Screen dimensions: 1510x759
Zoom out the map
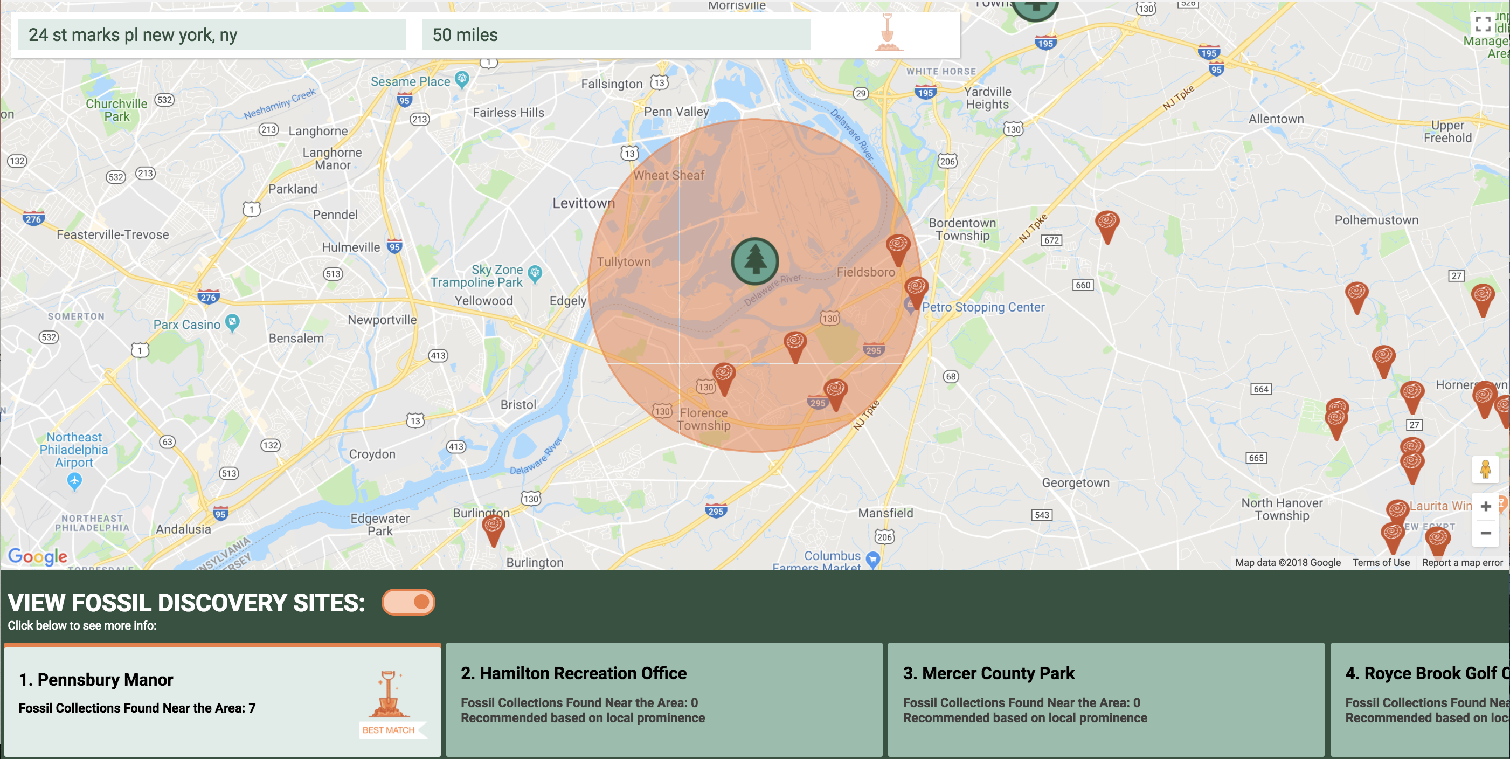pos(1485,533)
